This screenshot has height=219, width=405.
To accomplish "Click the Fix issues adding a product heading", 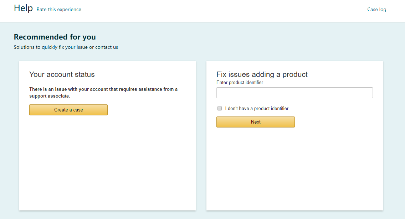I will 262,74.
